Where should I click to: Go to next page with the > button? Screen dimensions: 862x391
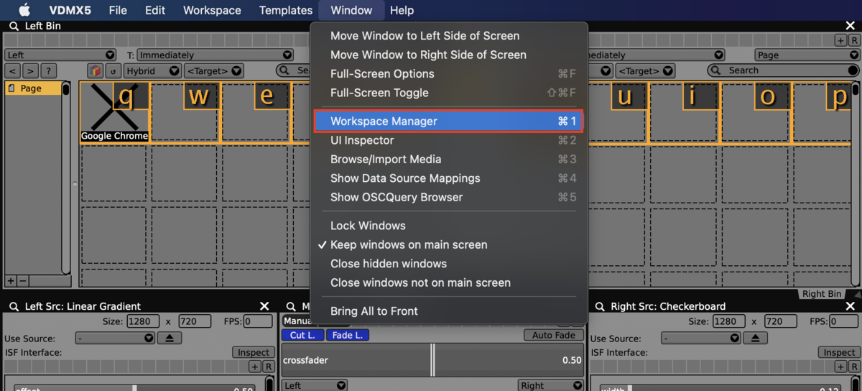(x=30, y=71)
